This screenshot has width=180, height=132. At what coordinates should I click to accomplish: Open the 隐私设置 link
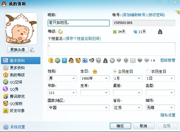coord(168,115)
